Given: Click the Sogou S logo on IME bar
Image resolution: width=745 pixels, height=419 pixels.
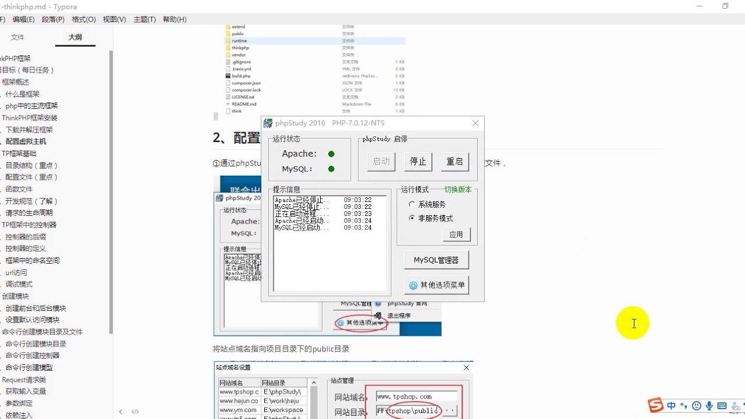Looking at the screenshot, I should click(x=656, y=405).
